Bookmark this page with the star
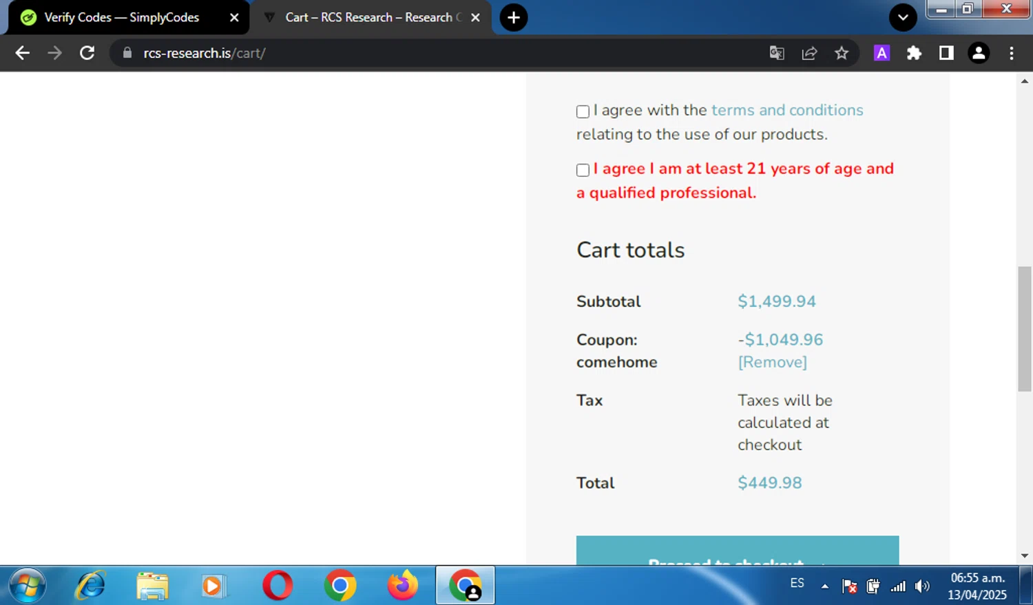The width and height of the screenshot is (1033, 605). click(x=842, y=53)
